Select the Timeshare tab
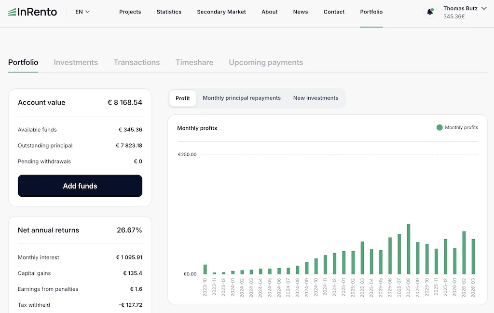 pos(194,62)
